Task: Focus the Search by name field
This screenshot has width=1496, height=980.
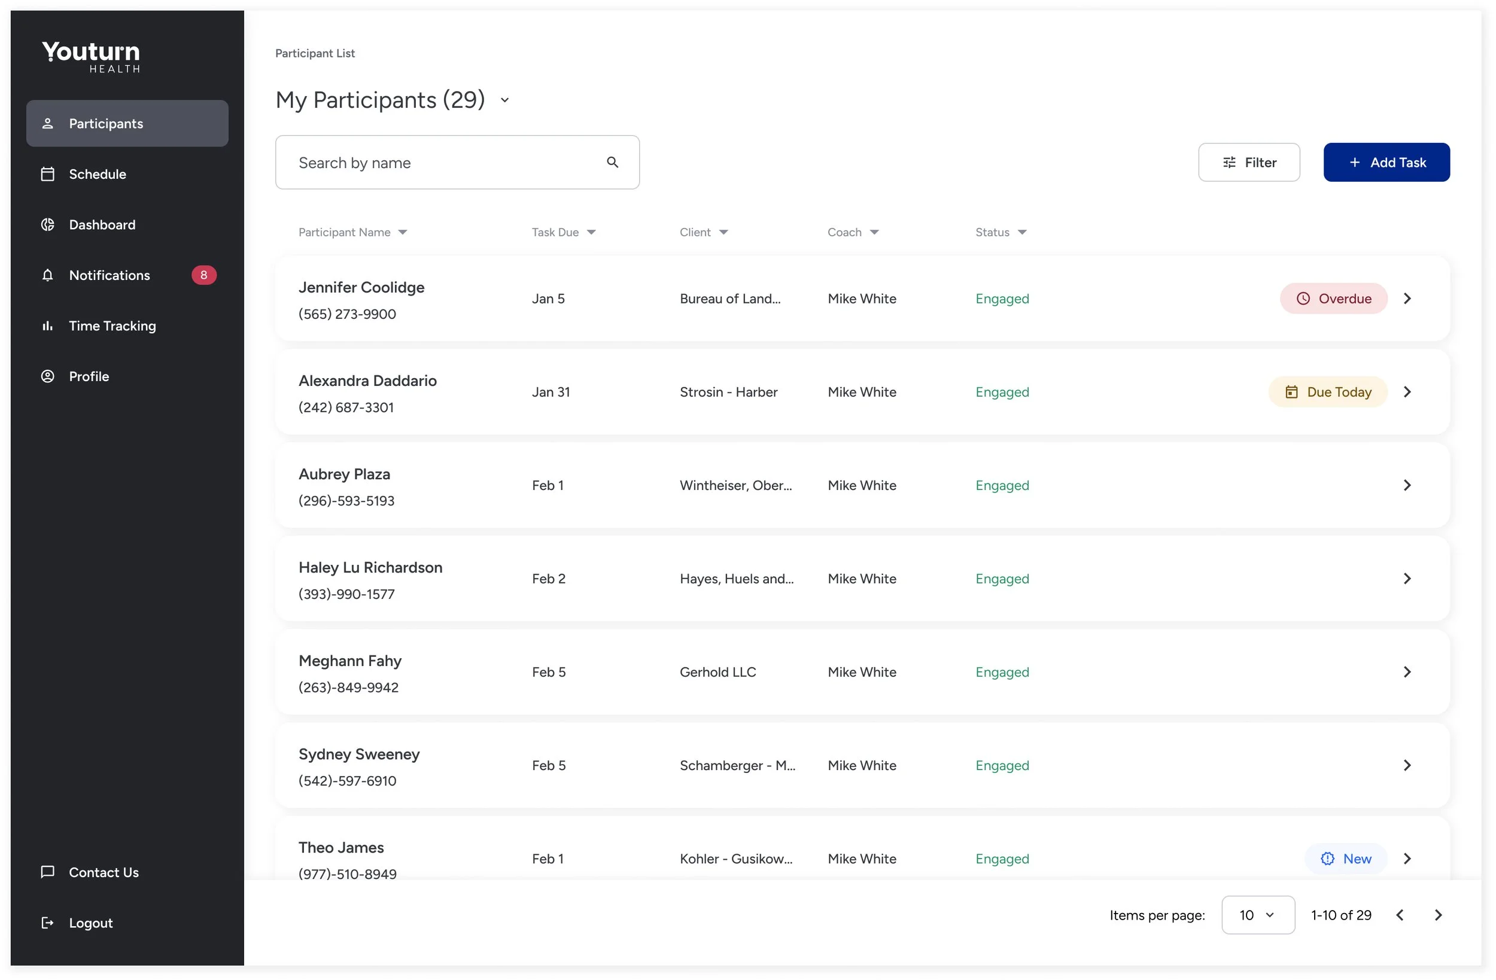Action: (x=440, y=162)
